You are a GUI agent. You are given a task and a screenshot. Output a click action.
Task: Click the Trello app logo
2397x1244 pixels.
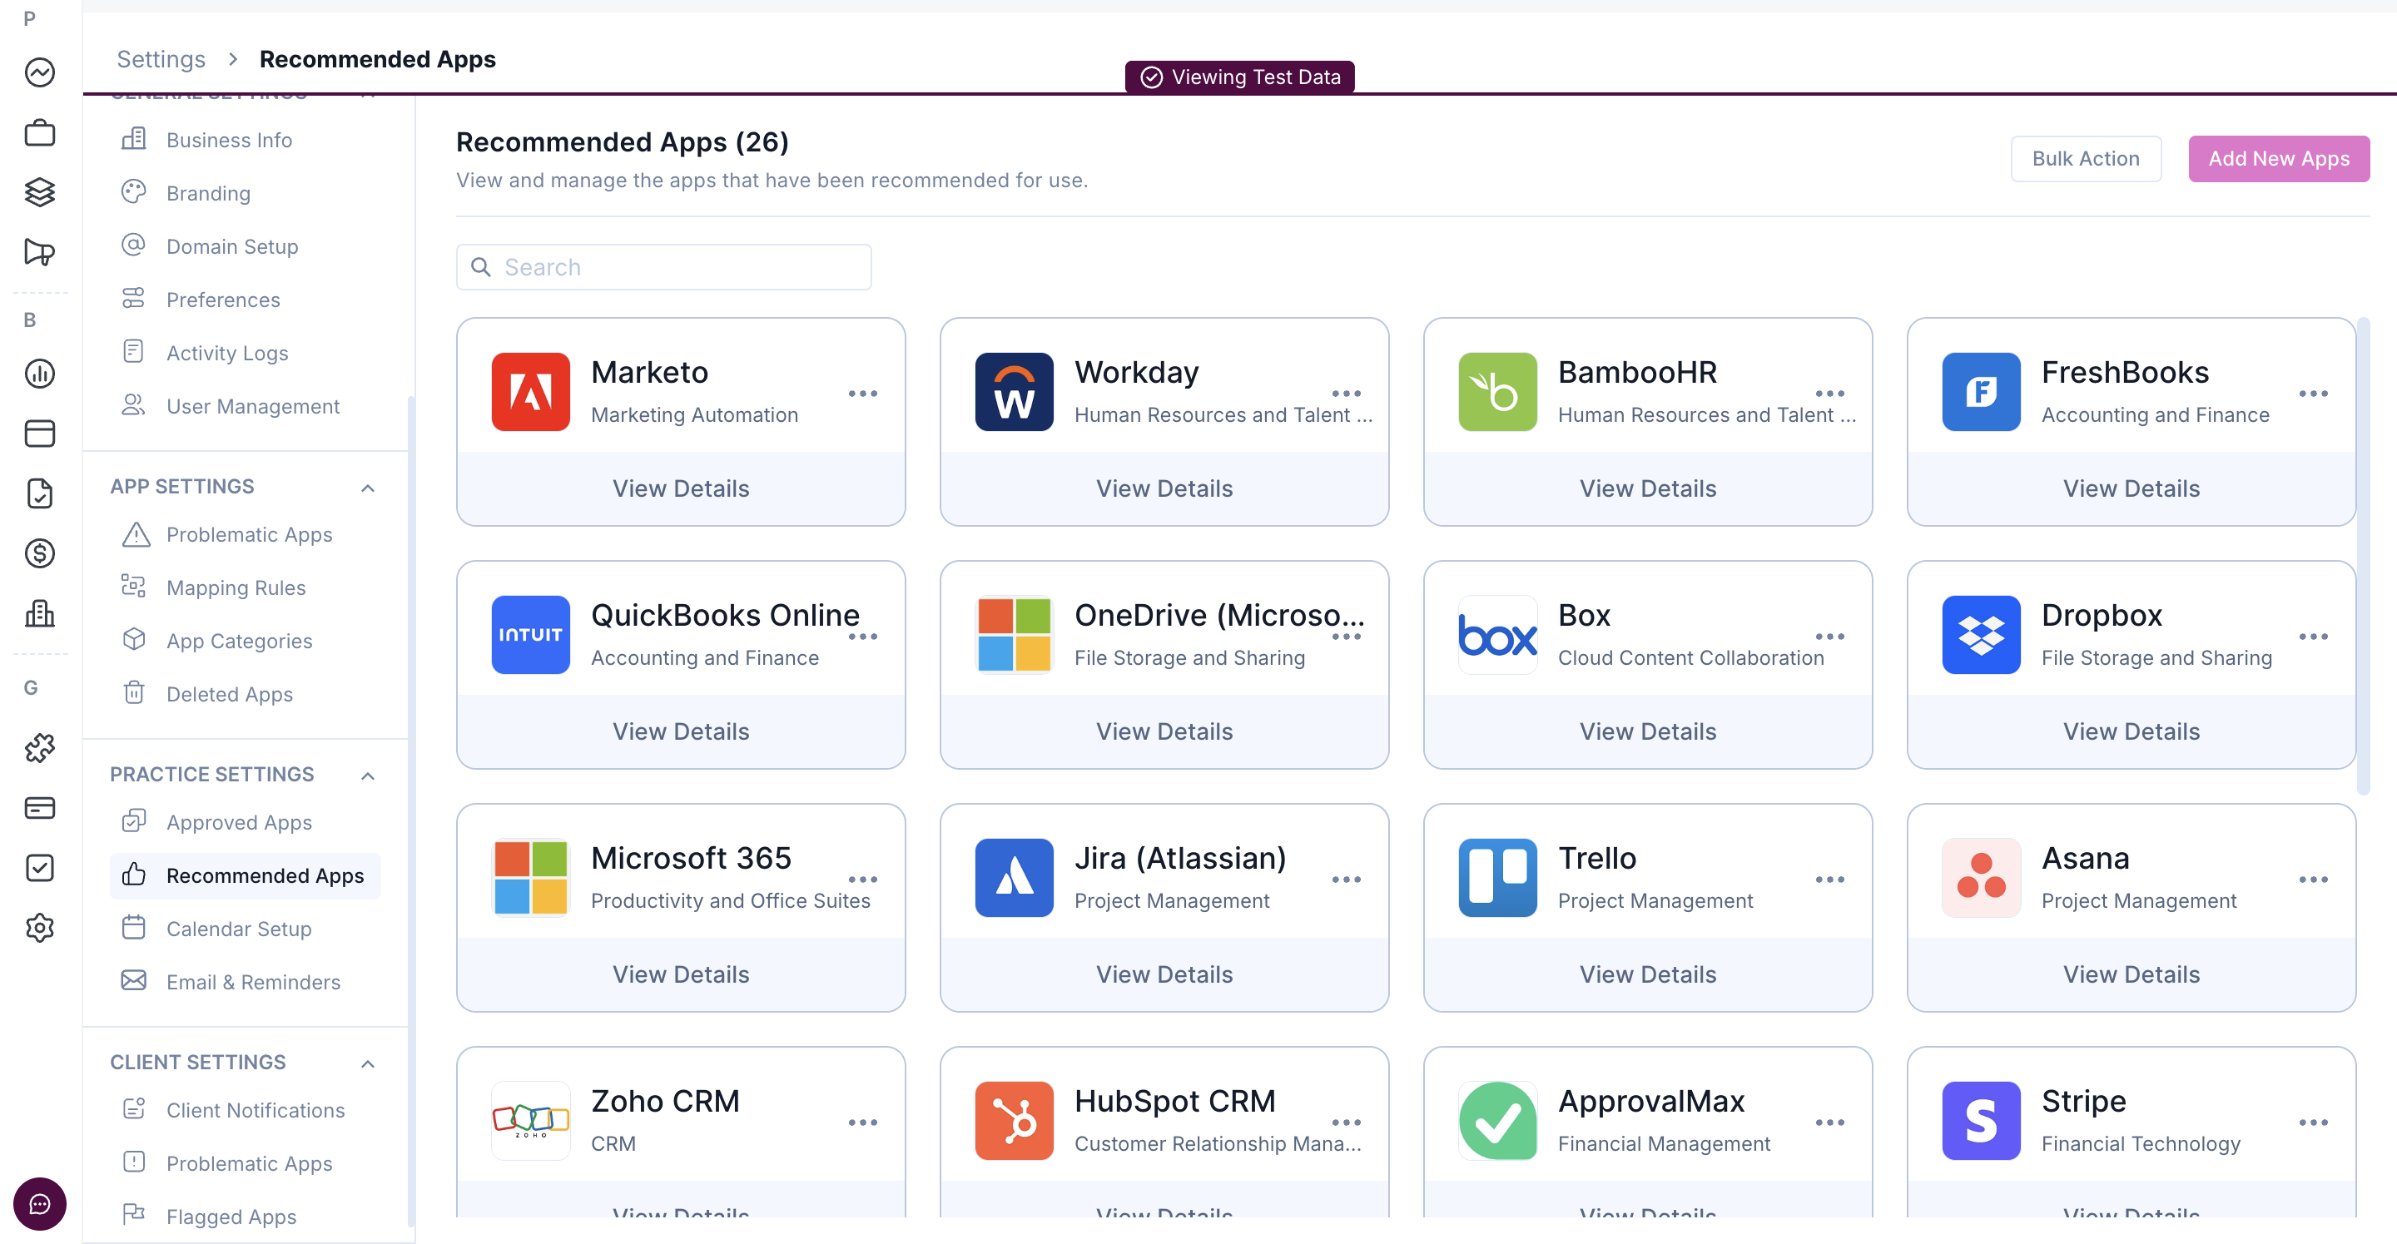click(1496, 877)
